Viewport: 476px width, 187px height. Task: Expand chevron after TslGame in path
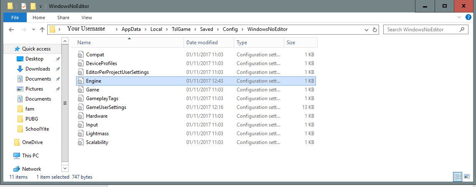196,30
